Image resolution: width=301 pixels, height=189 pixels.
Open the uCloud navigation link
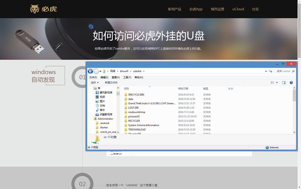coord(238,9)
